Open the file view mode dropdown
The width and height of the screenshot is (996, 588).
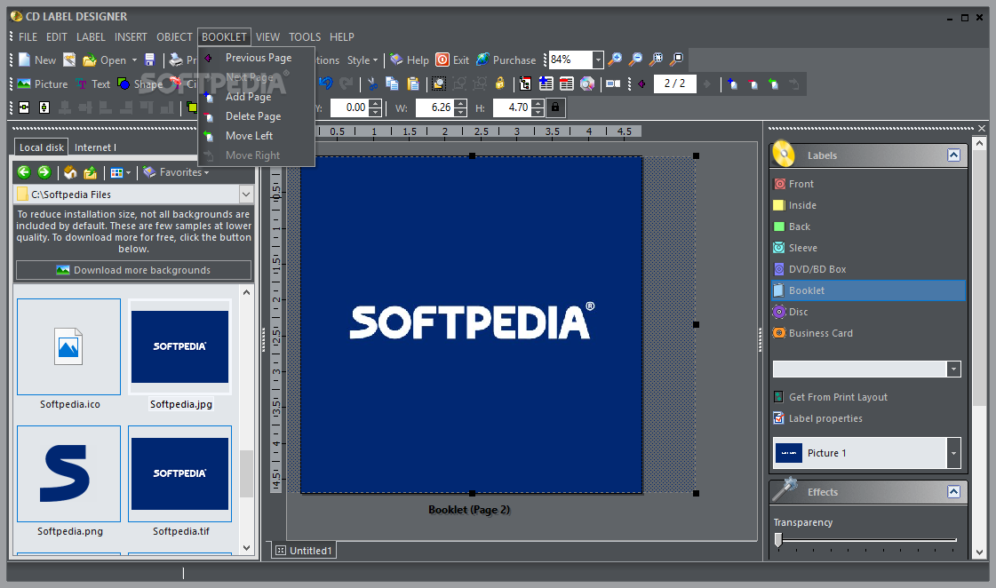[121, 172]
